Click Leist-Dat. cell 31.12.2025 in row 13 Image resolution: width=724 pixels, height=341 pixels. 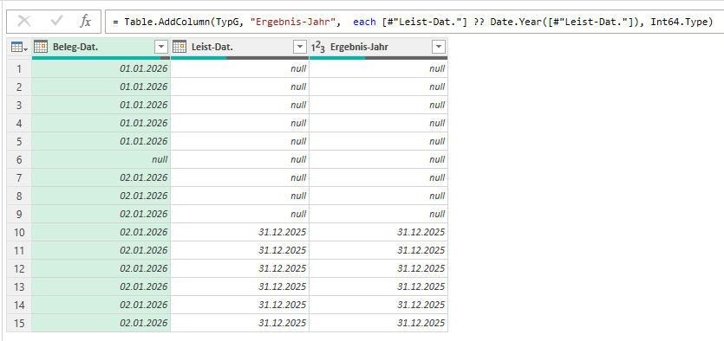239,286
